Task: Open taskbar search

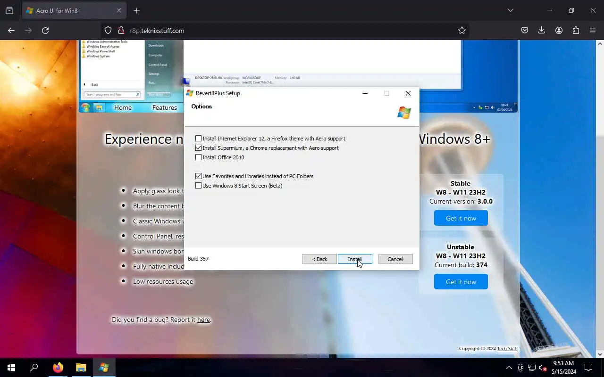Action: coord(34,368)
